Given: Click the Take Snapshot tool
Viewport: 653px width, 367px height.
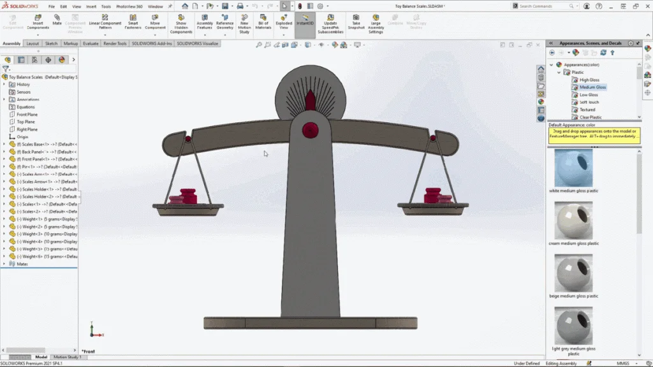Looking at the screenshot, I should coord(356,22).
